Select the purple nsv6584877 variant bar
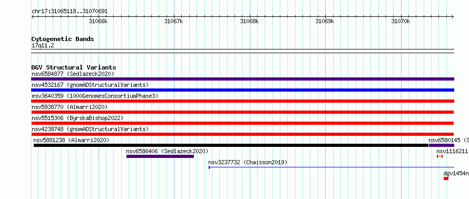The width and height of the screenshot is (469, 199). (242, 79)
